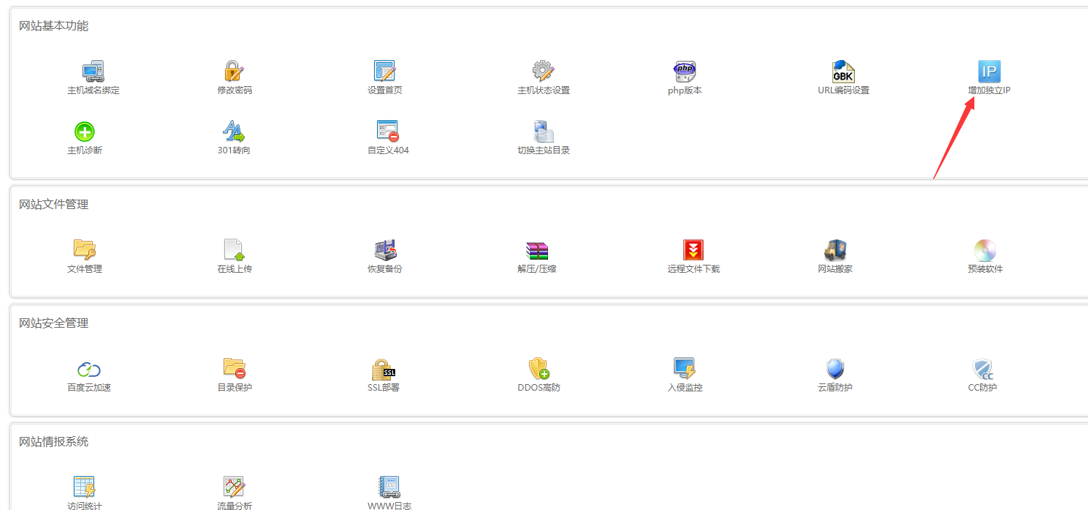
Task: Click the 修改密码 padlock icon
Action: (x=235, y=72)
